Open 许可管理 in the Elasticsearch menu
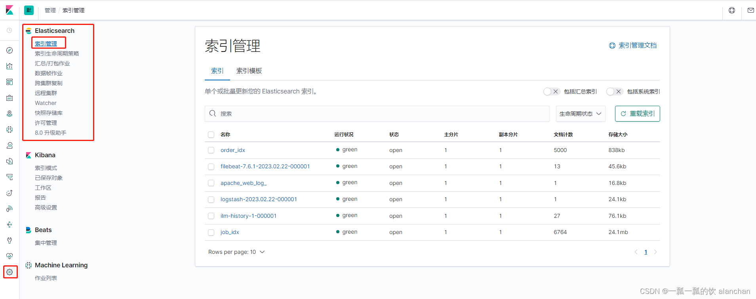 coord(46,123)
